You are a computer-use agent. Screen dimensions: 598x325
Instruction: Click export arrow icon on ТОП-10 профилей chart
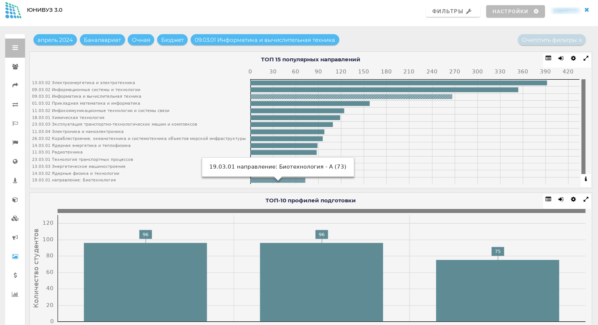pyautogui.click(x=561, y=199)
